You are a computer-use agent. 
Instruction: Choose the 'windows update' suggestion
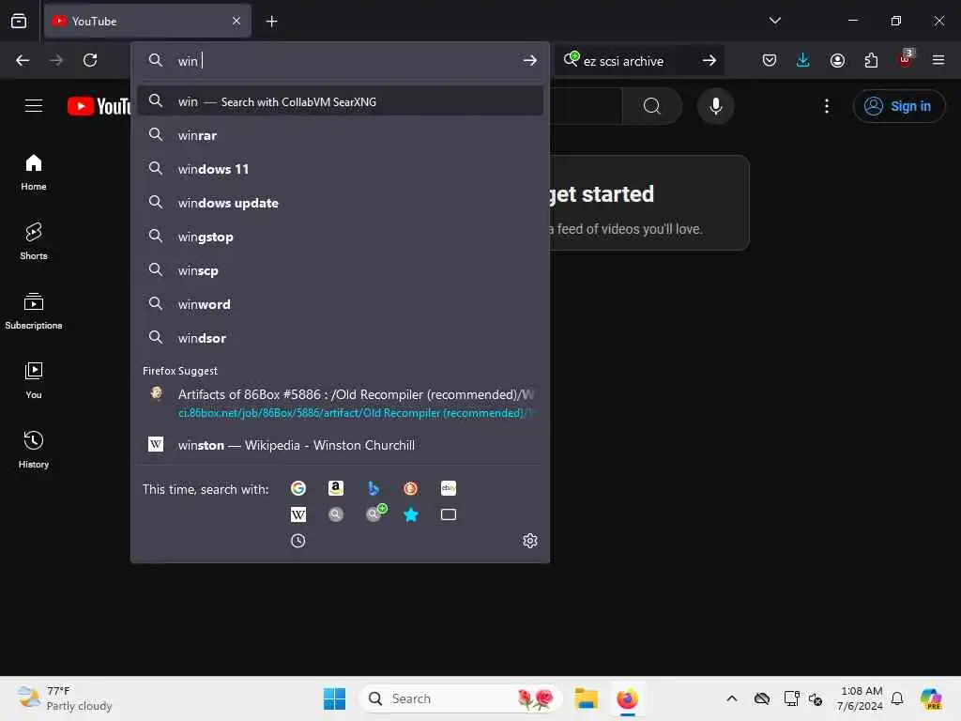click(x=340, y=203)
